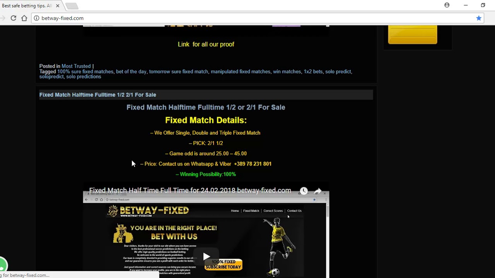Restore down the browser window
Image resolution: width=495 pixels, height=278 pixels.
tap(483, 5)
